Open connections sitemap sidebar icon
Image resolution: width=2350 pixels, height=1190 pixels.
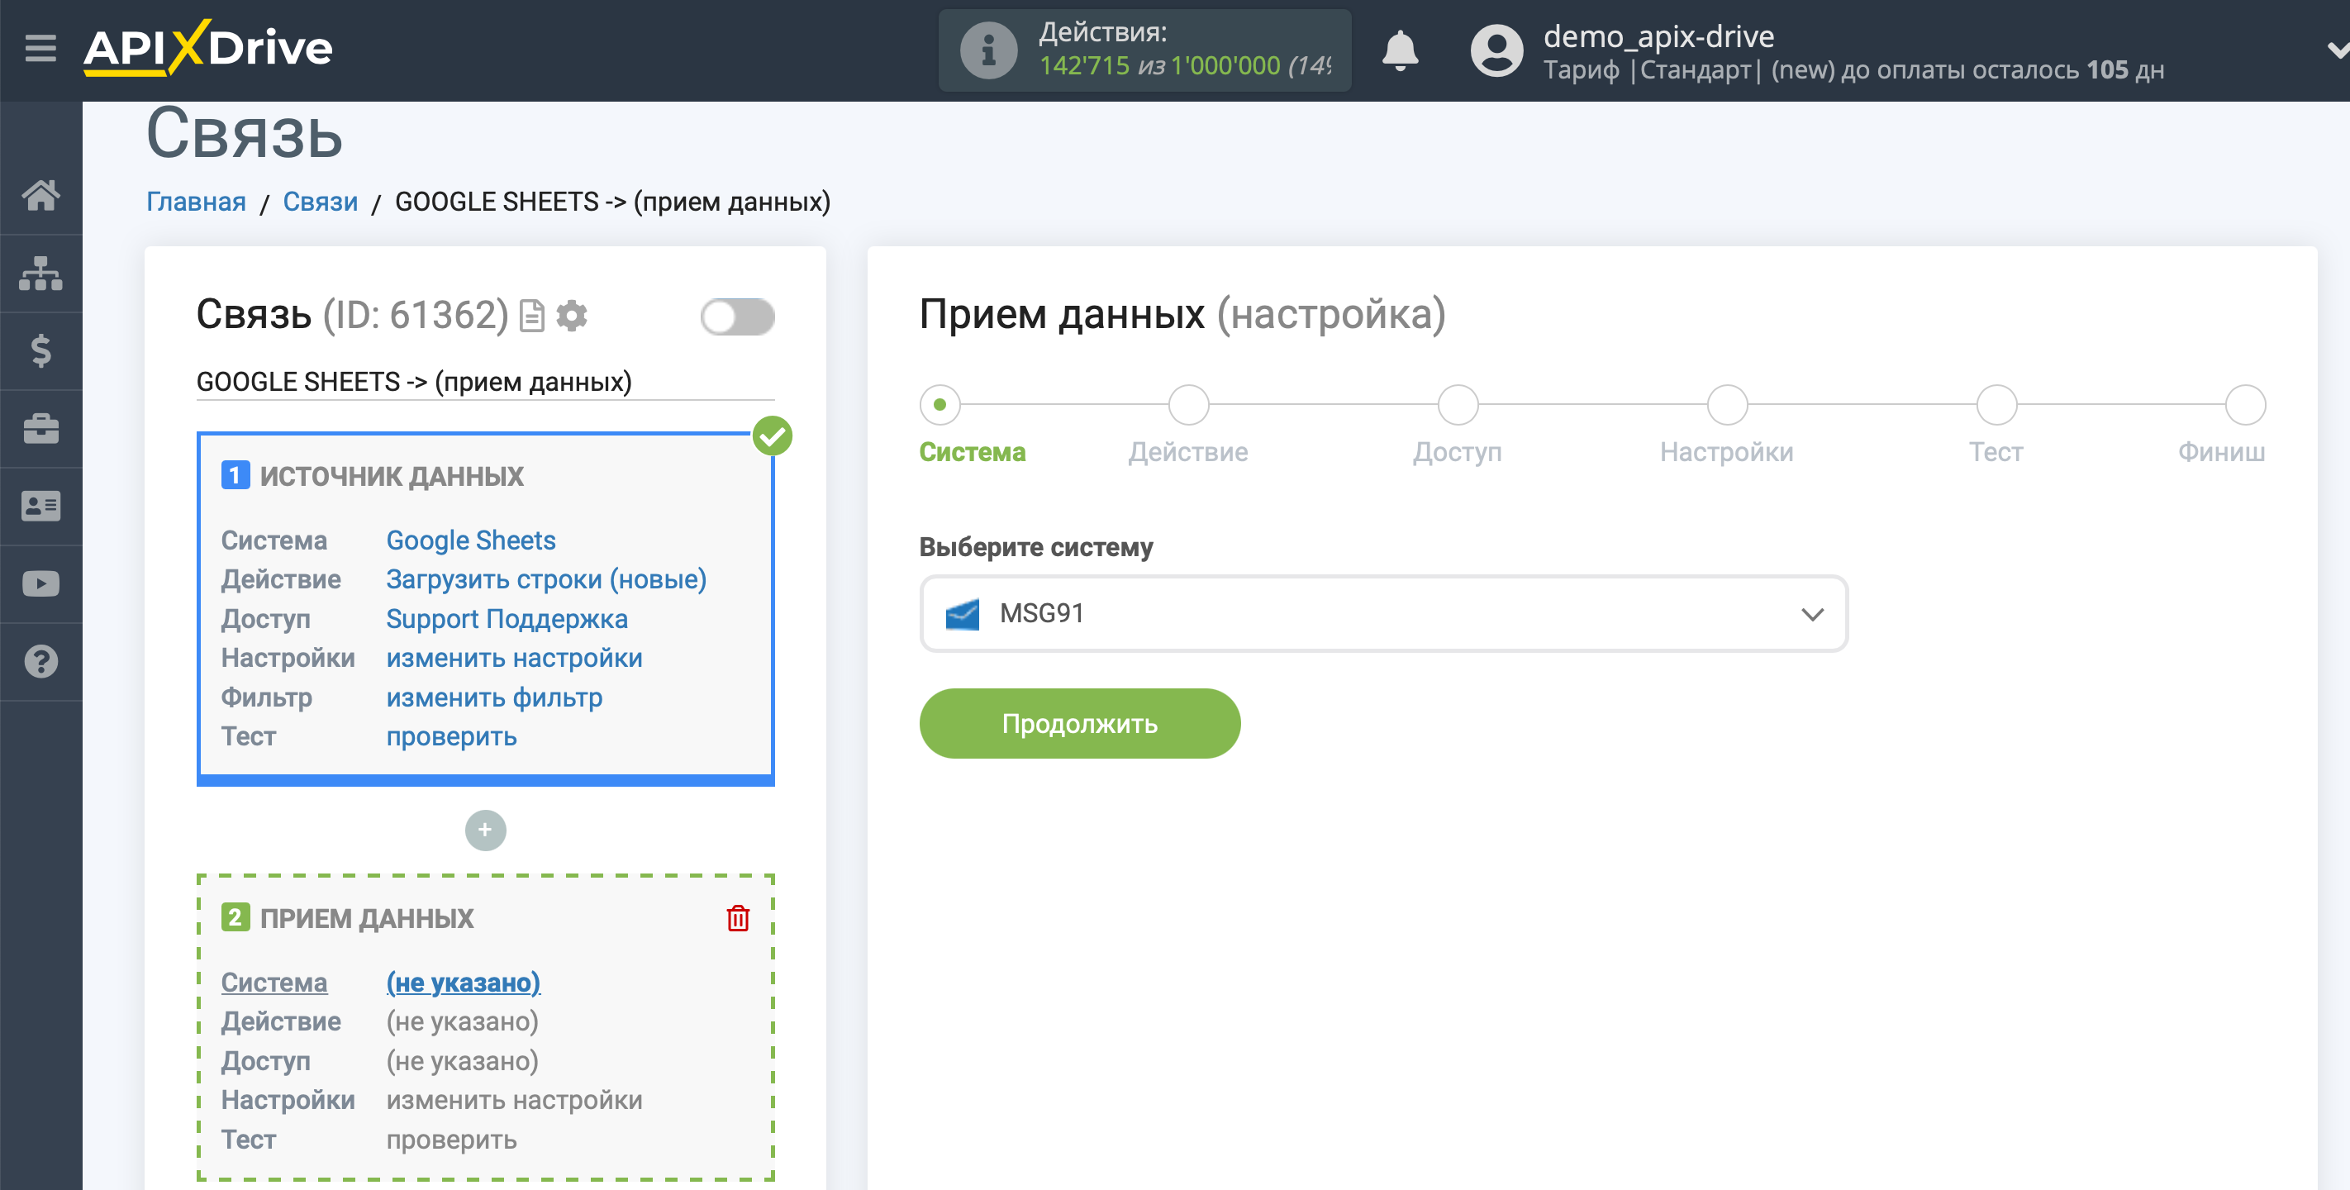[x=41, y=273]
